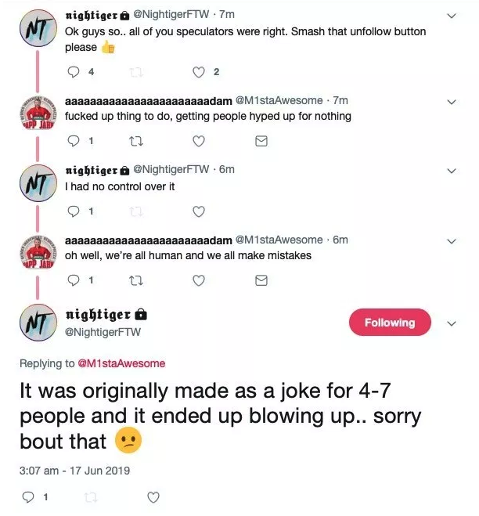Reply to 'we all make mistakes' tweet

tap(74, 280)
